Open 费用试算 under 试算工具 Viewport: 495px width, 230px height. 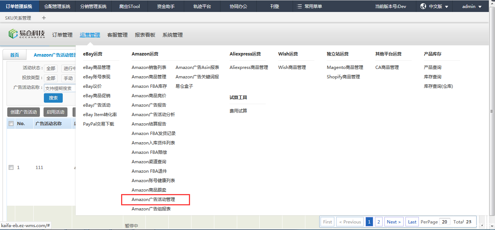(x=238, y=111)
